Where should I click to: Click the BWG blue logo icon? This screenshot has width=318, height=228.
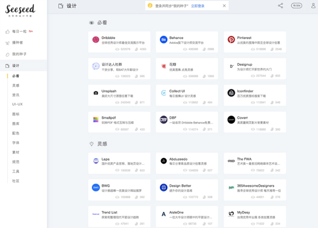tap(95, 187)
